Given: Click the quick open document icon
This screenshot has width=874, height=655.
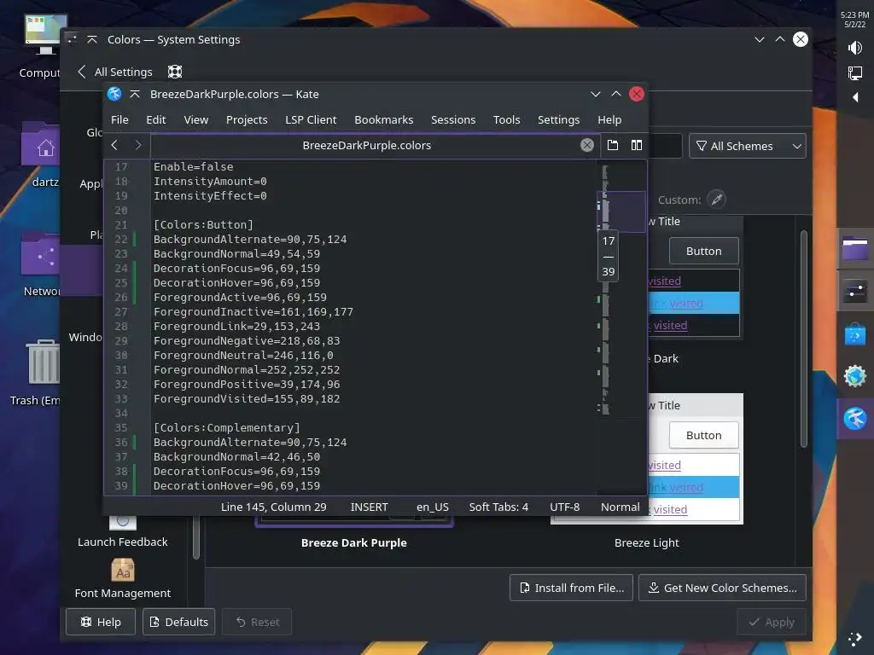Looking at the screenshot, I should (x=613, y=145).
